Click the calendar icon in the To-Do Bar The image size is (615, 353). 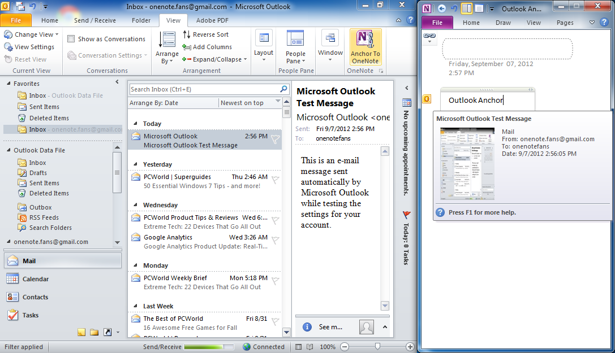click(407, 103)
